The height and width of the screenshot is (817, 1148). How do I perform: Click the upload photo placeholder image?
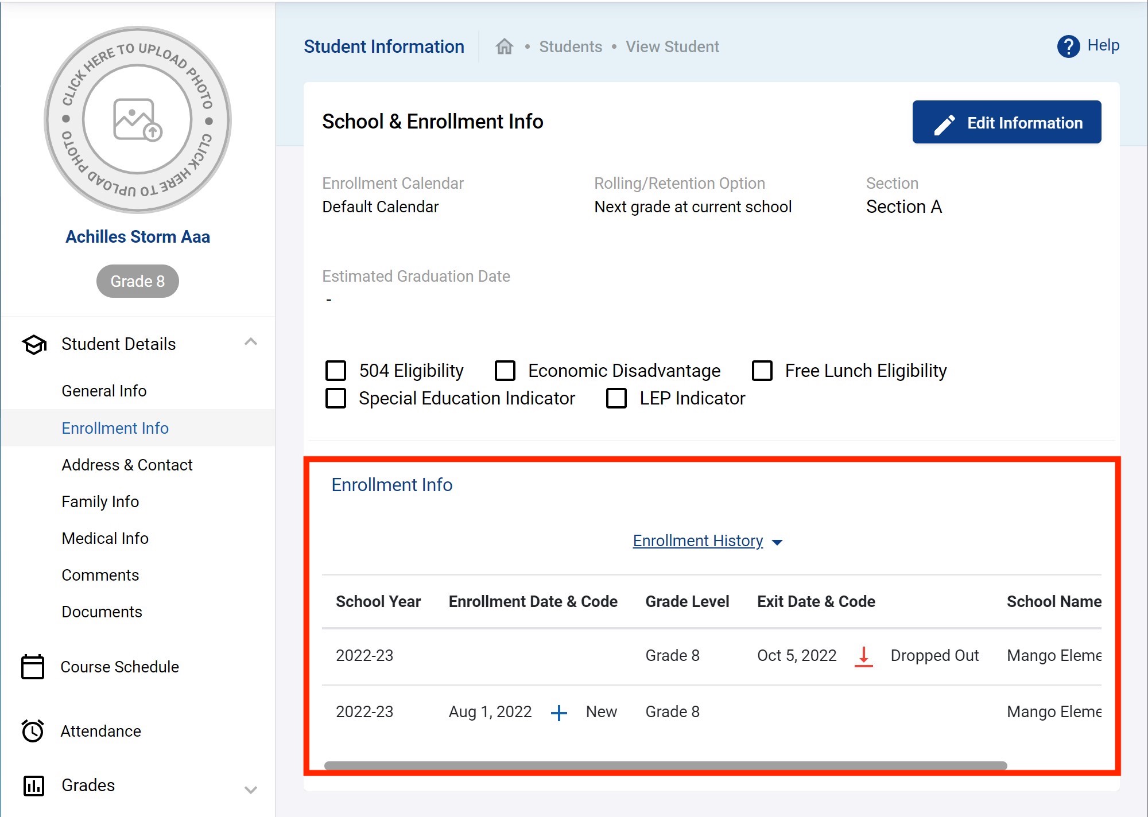coord(138,120)
